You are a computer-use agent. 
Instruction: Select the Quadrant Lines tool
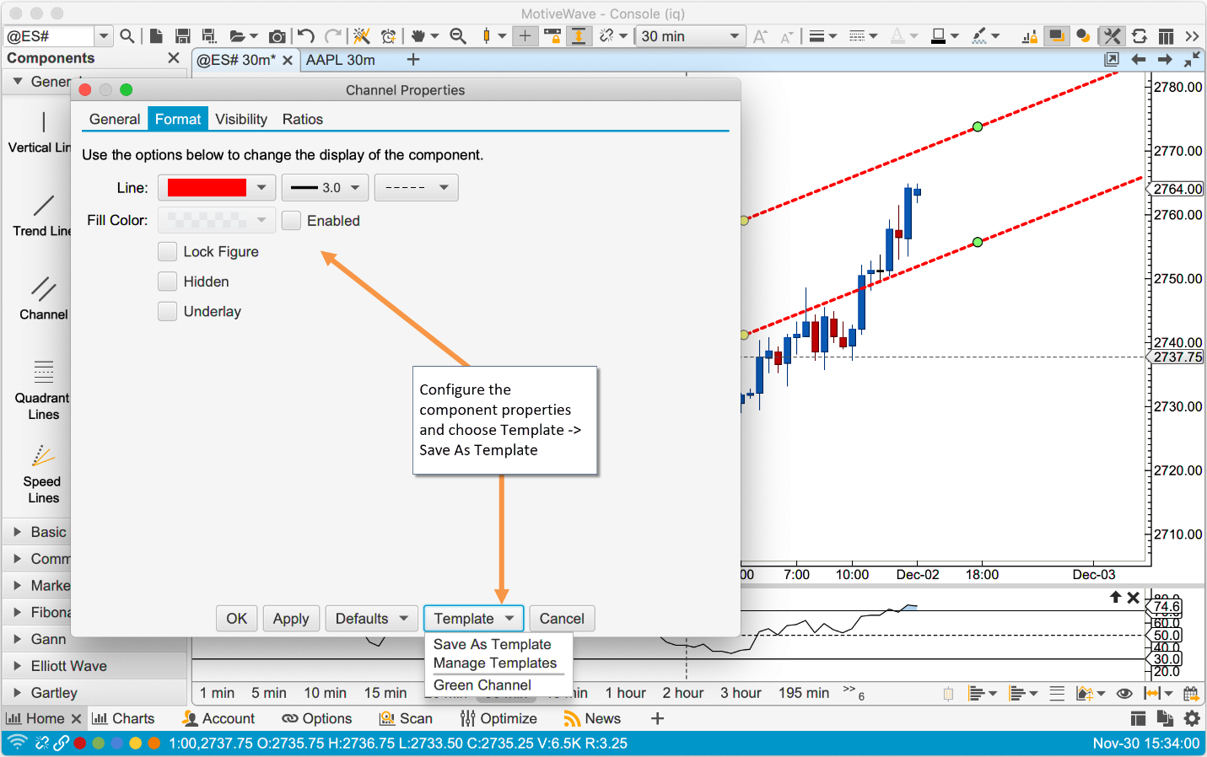click(43, 389)
